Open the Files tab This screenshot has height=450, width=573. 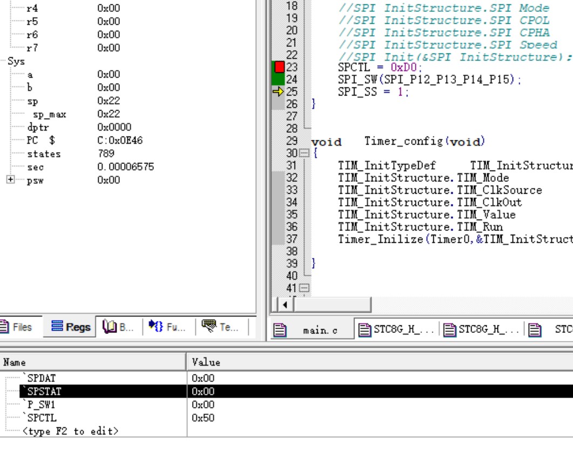coord(16,327)
